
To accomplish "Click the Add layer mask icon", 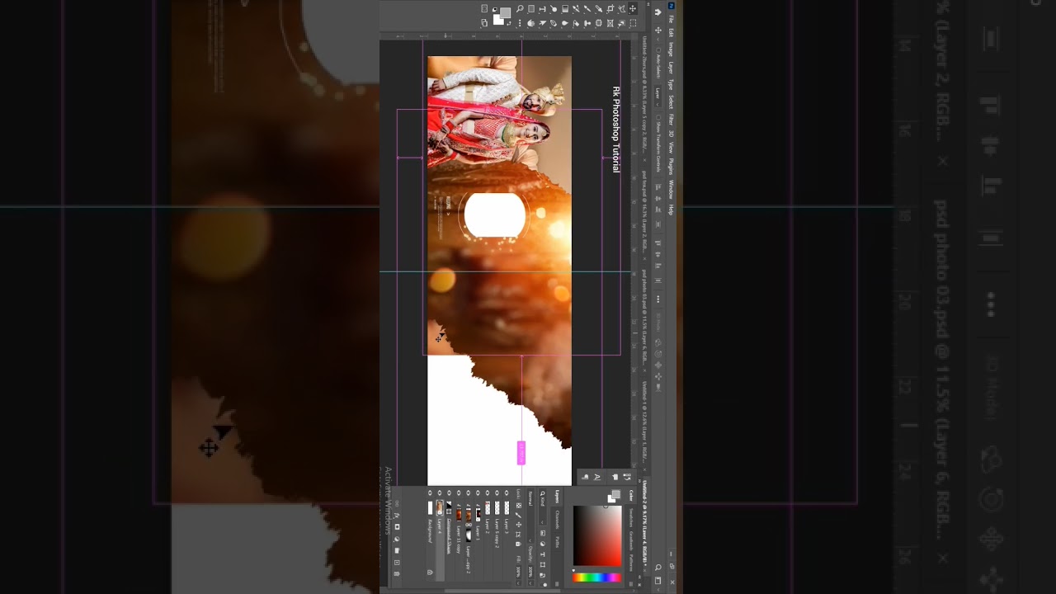I will click(x=397, y=526).
